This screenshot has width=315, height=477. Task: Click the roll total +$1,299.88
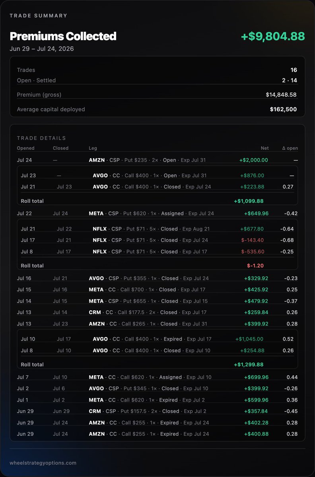click(249, 365)
